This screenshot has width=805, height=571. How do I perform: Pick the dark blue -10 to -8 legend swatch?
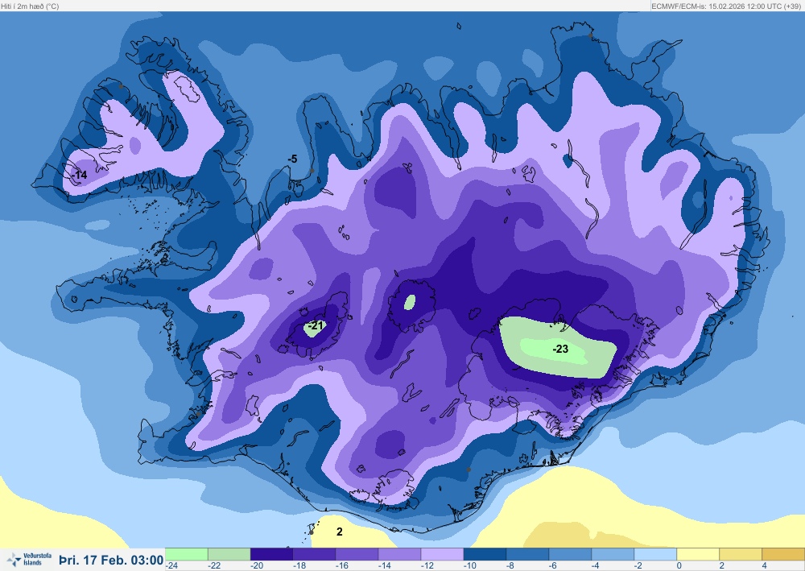click(x=485, y=554)
